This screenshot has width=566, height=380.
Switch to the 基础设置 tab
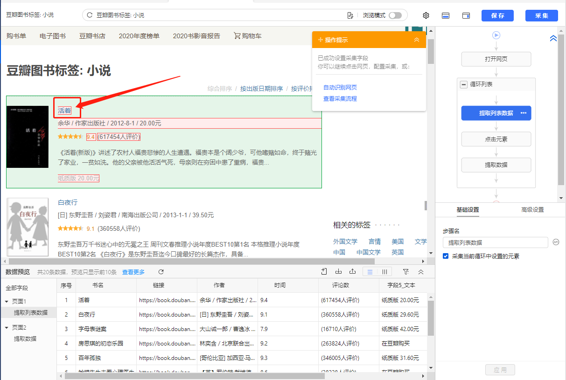[468, 210]
